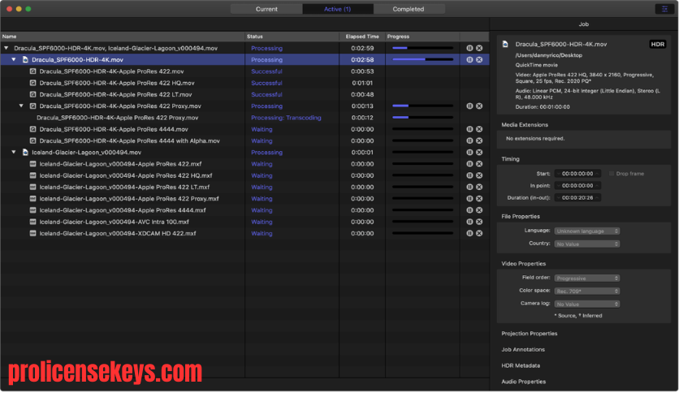Image resolution: width=679 pixels, height=393 pixels.
Task: Expand the Audio Properties section
Action: tap(524, 382)
